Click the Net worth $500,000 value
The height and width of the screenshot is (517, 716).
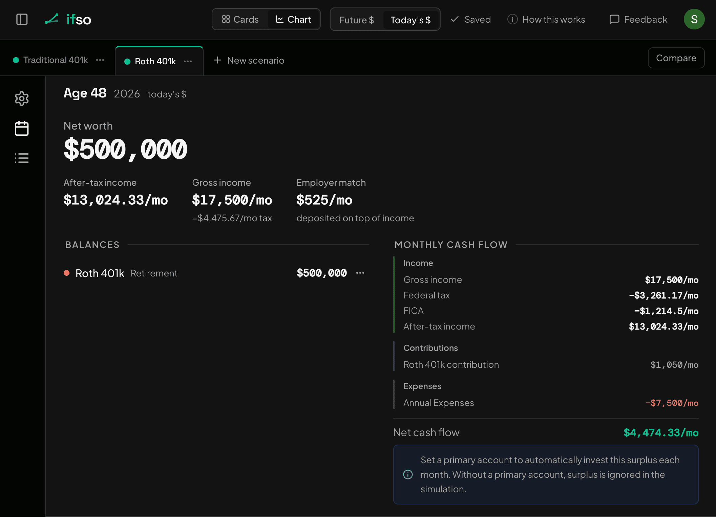125,149
